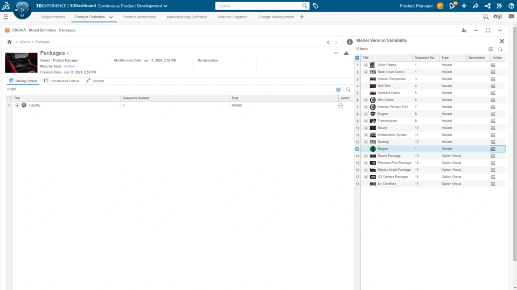Click the Air Condition row action icon
Viewport: 517px width, 290px height.
[493, 184]
